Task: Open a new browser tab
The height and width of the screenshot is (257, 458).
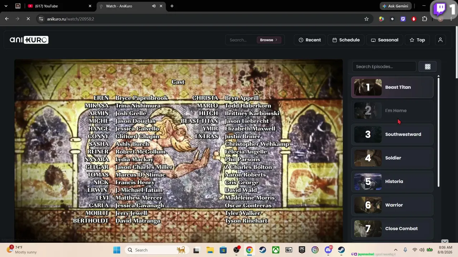Action: (x=172, y=6)
